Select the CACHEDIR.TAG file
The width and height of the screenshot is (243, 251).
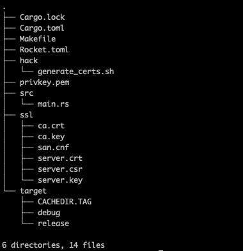(x=65, y=202)
